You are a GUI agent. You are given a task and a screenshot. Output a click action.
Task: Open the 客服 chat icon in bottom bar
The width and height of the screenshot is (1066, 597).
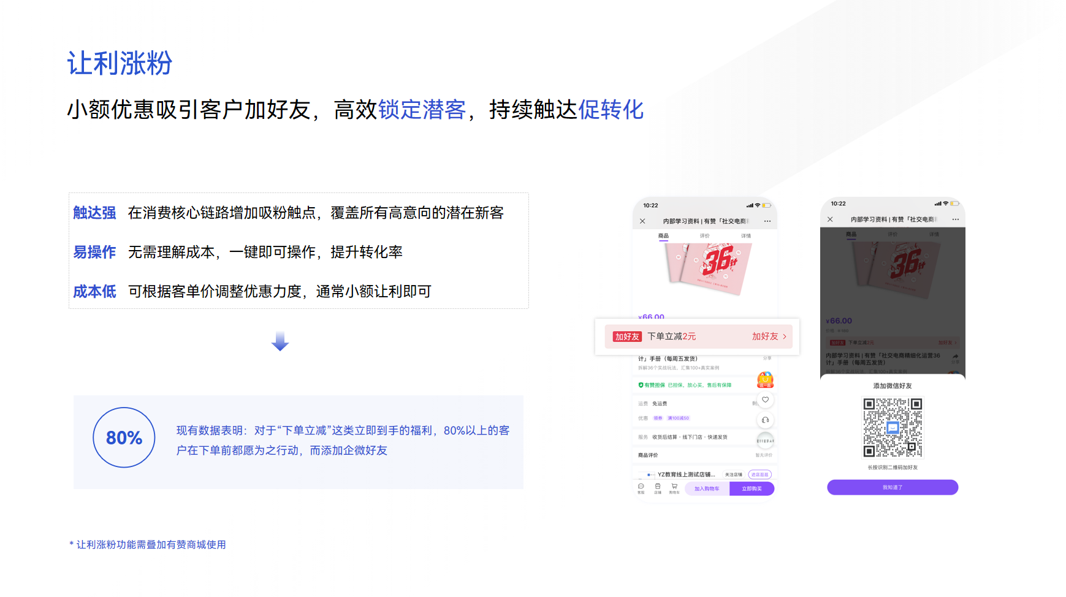(x=641, y=488)
